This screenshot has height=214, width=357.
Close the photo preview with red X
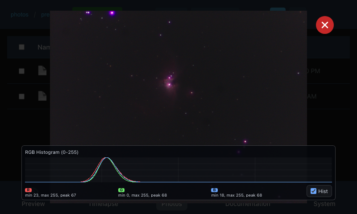(x=325, y=25)
